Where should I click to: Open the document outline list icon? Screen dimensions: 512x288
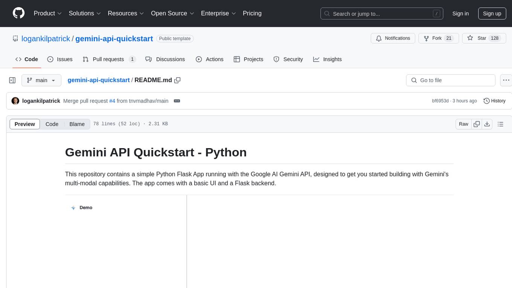pyautogui.click(x=500, y=124)
